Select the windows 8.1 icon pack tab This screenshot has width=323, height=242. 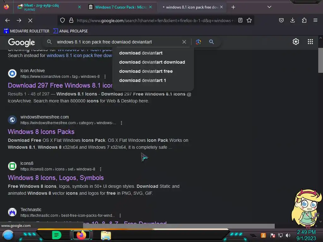coord(191,7)
